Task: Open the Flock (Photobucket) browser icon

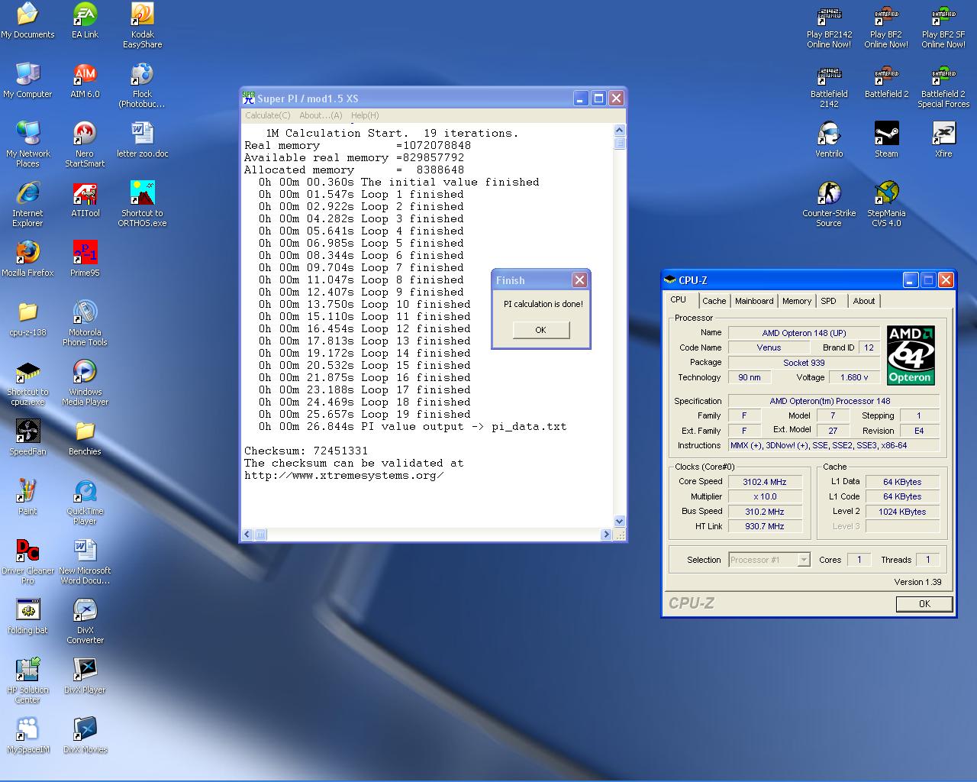Action: click(x=142, y=85)
